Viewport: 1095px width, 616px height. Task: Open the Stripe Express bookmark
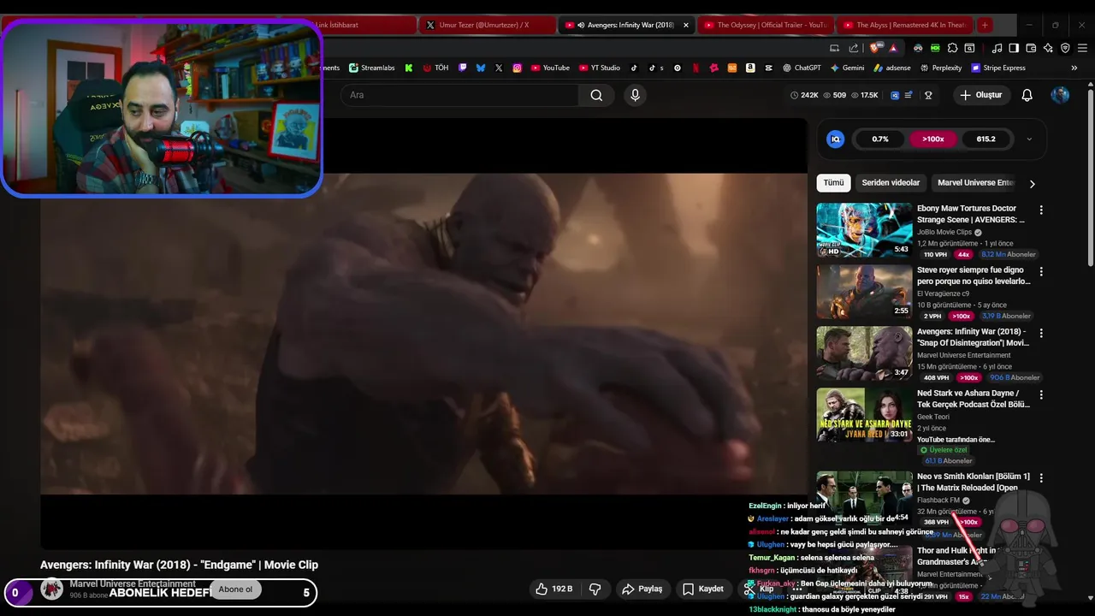pos(998,68)
